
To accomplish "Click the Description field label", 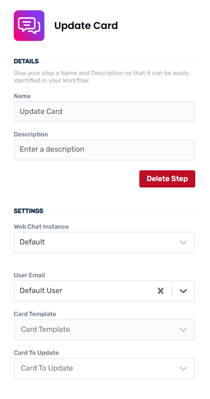I will tap(31, 134).
